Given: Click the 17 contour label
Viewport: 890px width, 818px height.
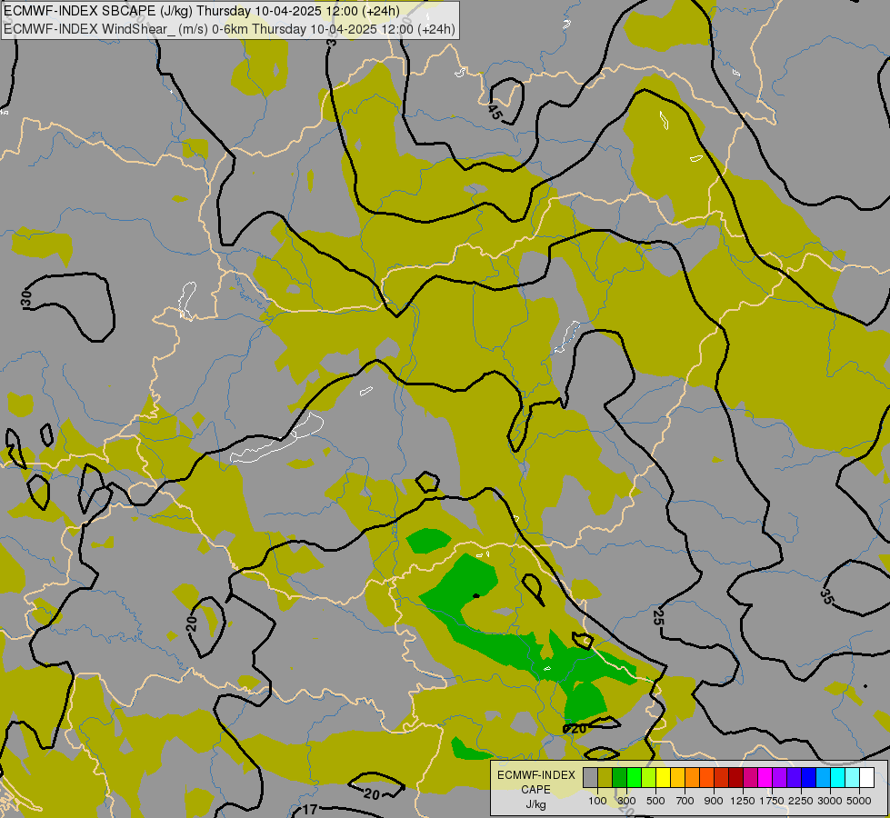Looking at the screenshot, I should click(309, 810).
